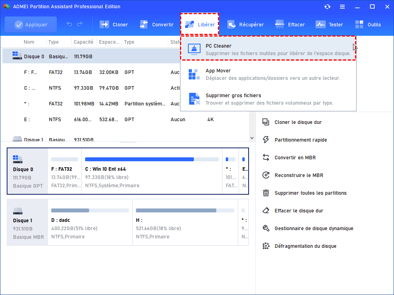Click Convertir en MBR arrows icon
Viewport: 394px width, 295px height.
click(266, 158)
